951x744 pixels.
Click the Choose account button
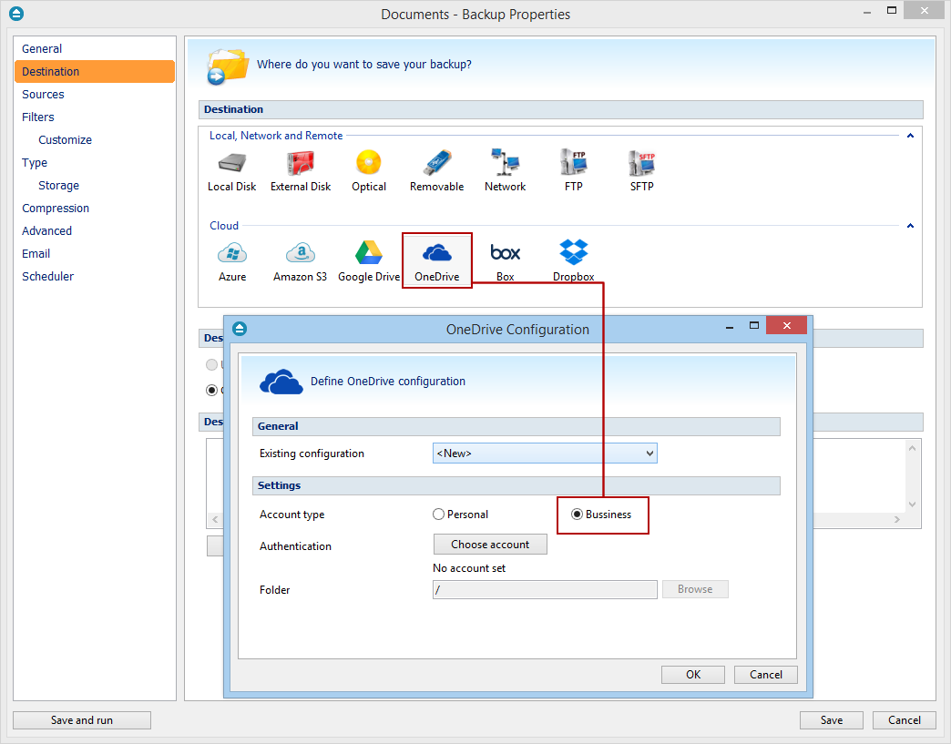click(490, 544)
